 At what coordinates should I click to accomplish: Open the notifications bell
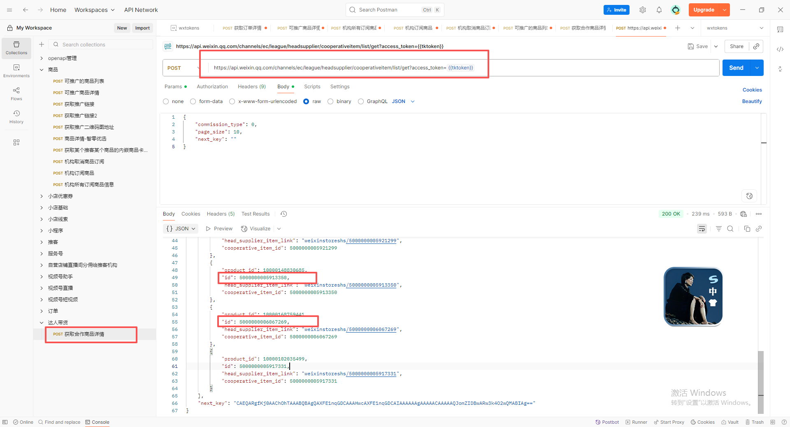click(659, 10)
